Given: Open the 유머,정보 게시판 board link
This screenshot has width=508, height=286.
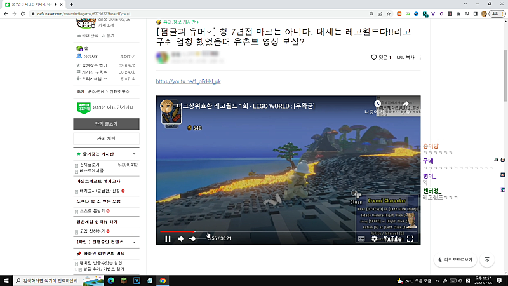Looking at the screenshot, I should [x=181, y=22].
